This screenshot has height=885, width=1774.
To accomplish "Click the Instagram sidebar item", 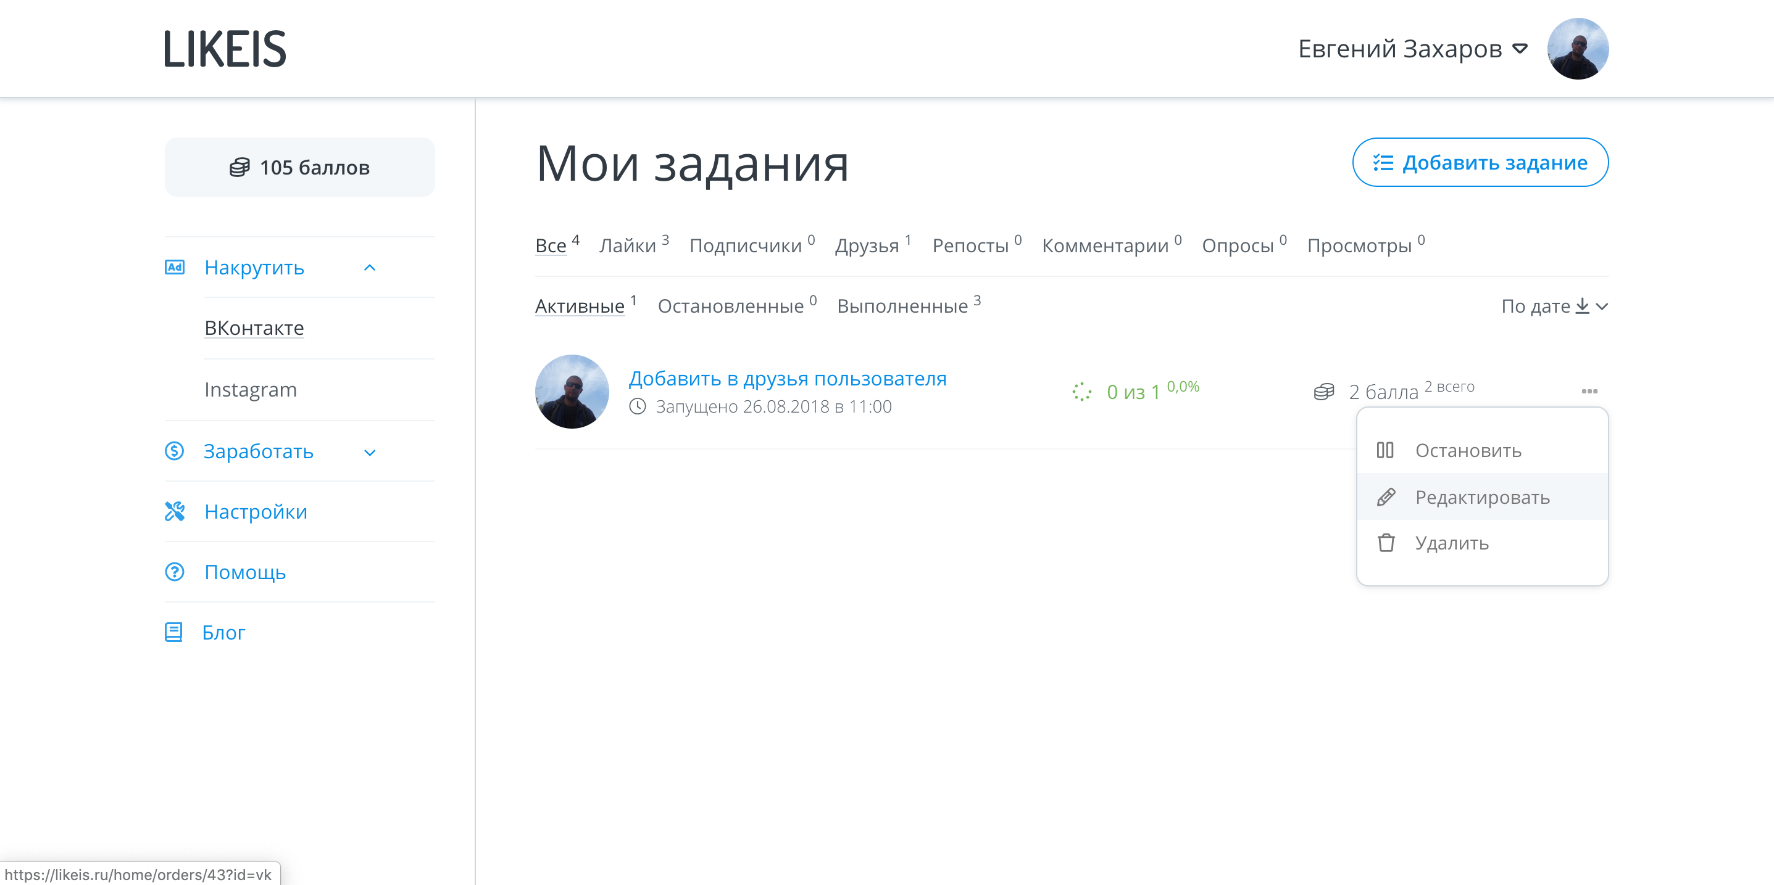I will 251,390.
